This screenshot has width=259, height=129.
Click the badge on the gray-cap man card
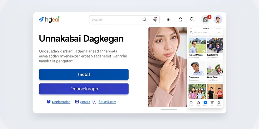point(204,74)
